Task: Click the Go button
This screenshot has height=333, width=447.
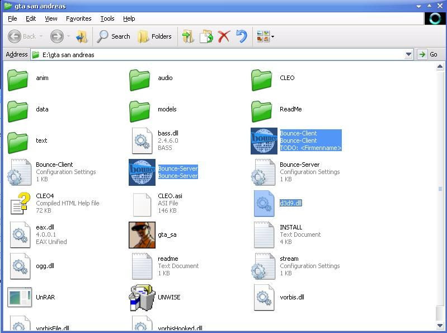Action: 428,54
